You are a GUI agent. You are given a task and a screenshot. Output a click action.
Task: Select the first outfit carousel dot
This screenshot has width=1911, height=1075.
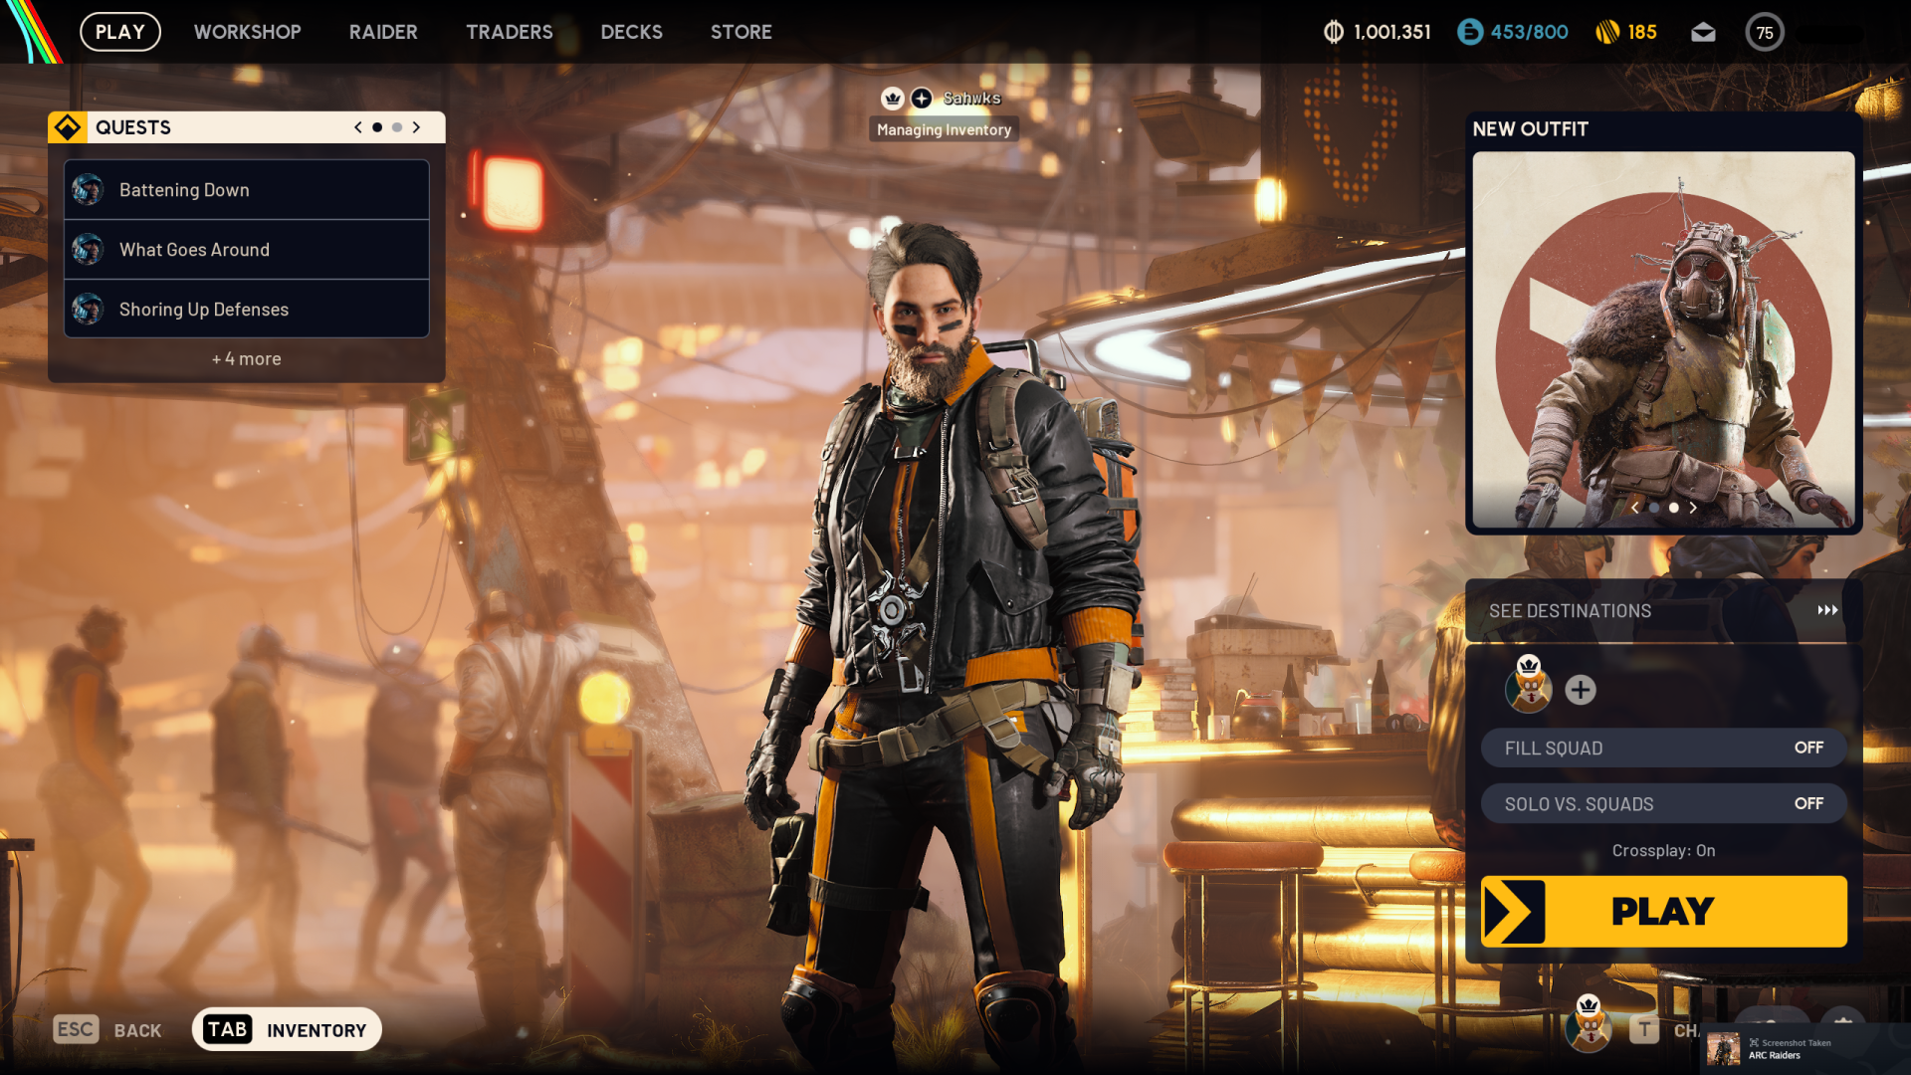(x=1654, y=508)
